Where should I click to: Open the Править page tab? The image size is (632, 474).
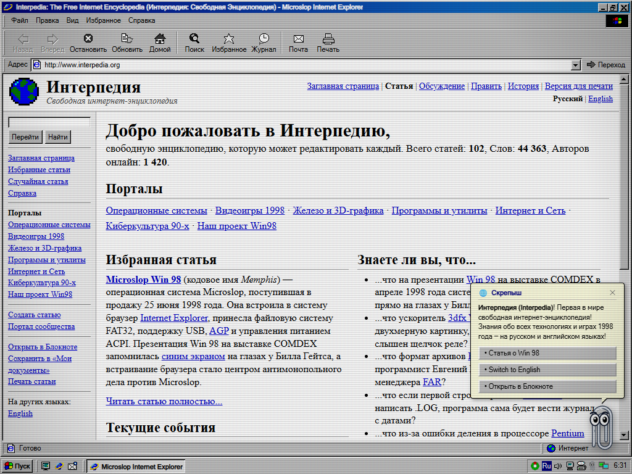click(x=486, y=86)
